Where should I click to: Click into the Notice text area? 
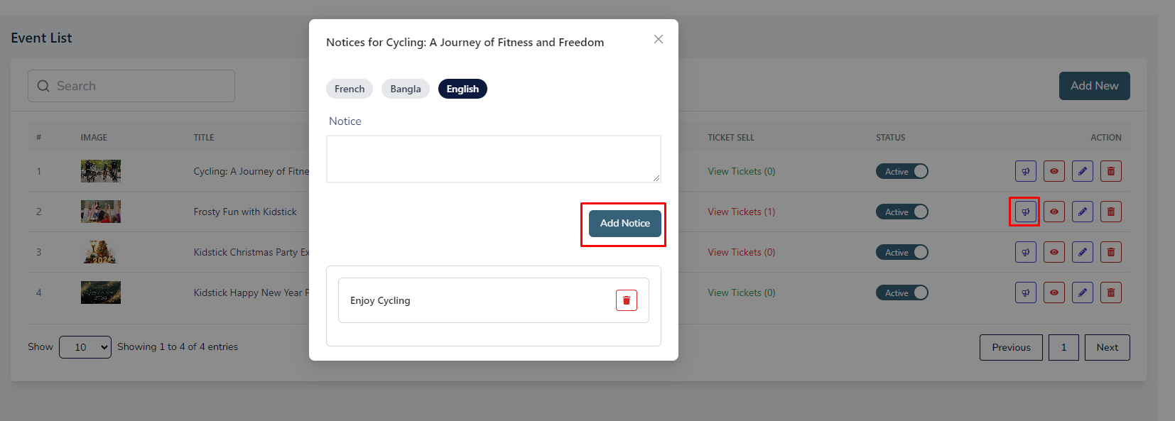click(x=494, y=159)
